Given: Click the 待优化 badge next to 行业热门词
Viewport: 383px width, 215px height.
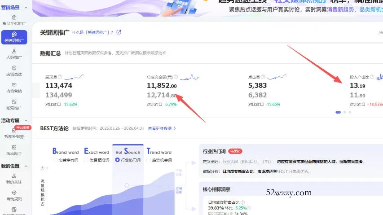Looking at the screenshot, I should [235, 151].
